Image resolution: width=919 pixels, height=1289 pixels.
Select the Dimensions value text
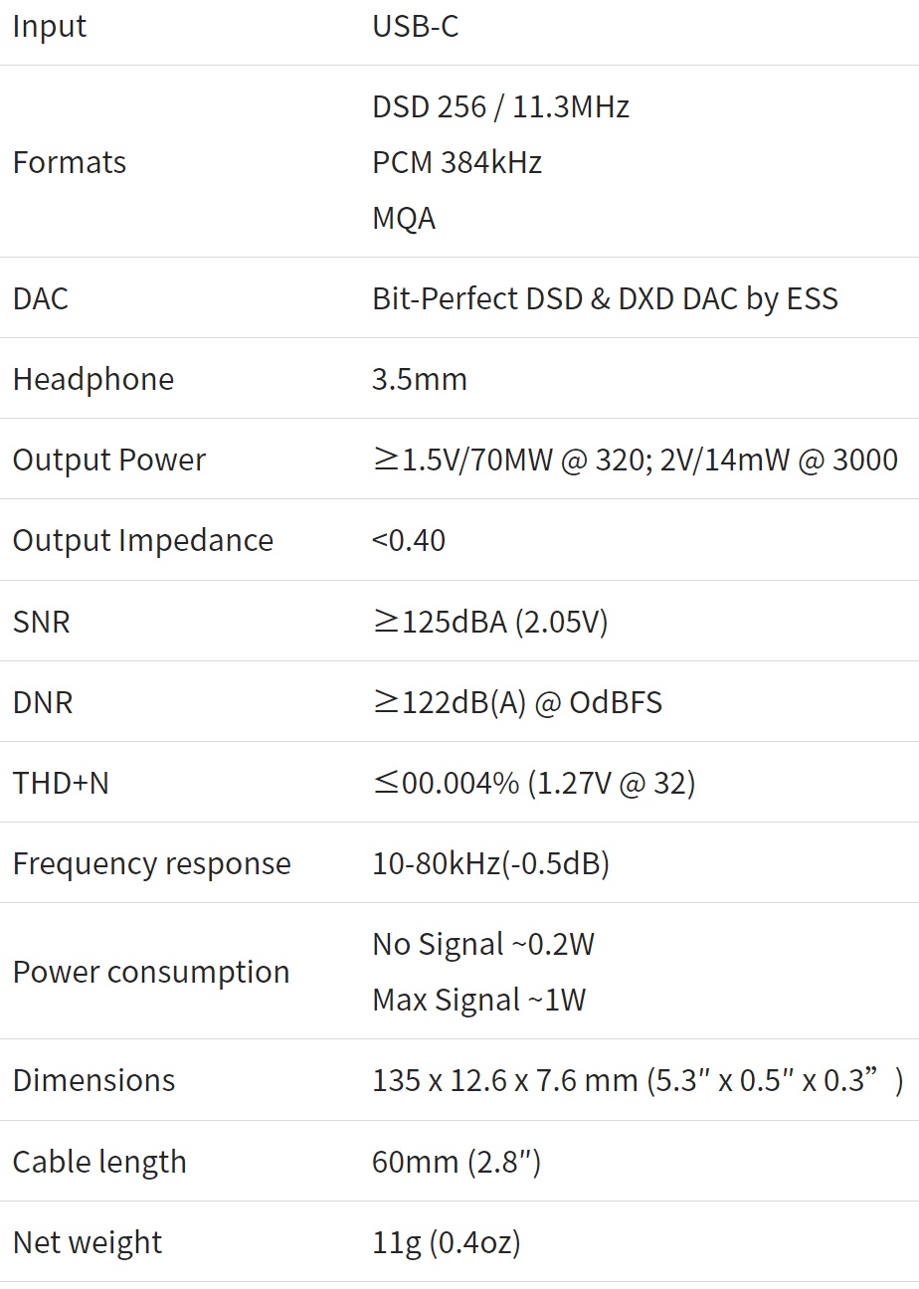(637, 1081)
